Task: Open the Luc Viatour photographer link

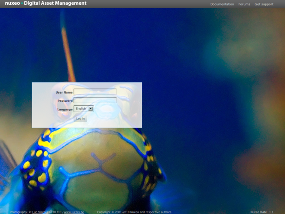Action: point(41,212)
